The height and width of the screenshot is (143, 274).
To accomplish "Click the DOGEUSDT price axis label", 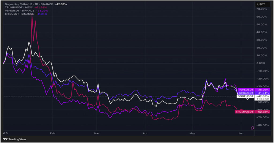I will point(253,96).
